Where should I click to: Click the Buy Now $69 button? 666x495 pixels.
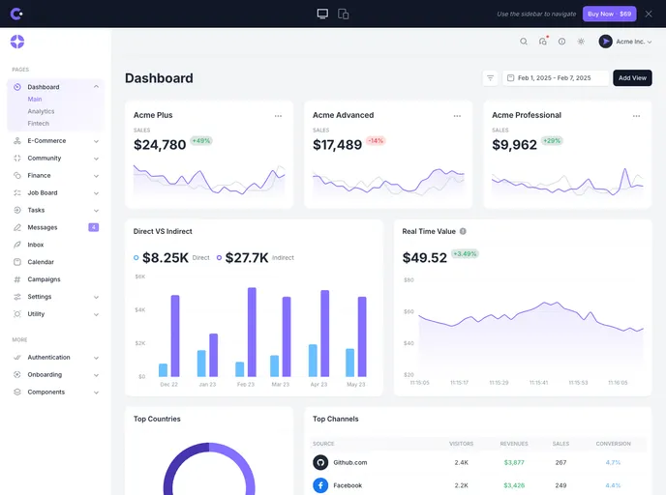[x=609, y=14]
